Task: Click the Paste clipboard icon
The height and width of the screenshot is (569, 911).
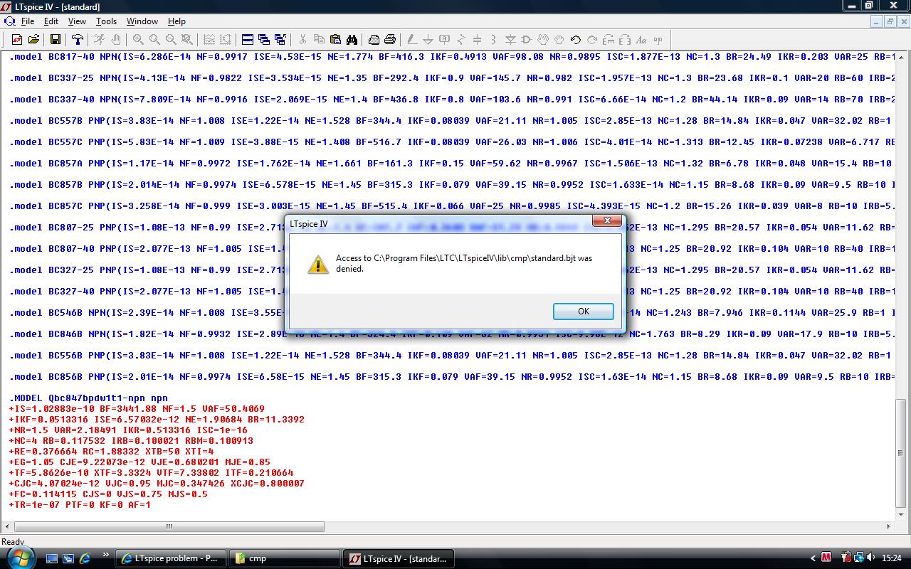Action: 335,40
